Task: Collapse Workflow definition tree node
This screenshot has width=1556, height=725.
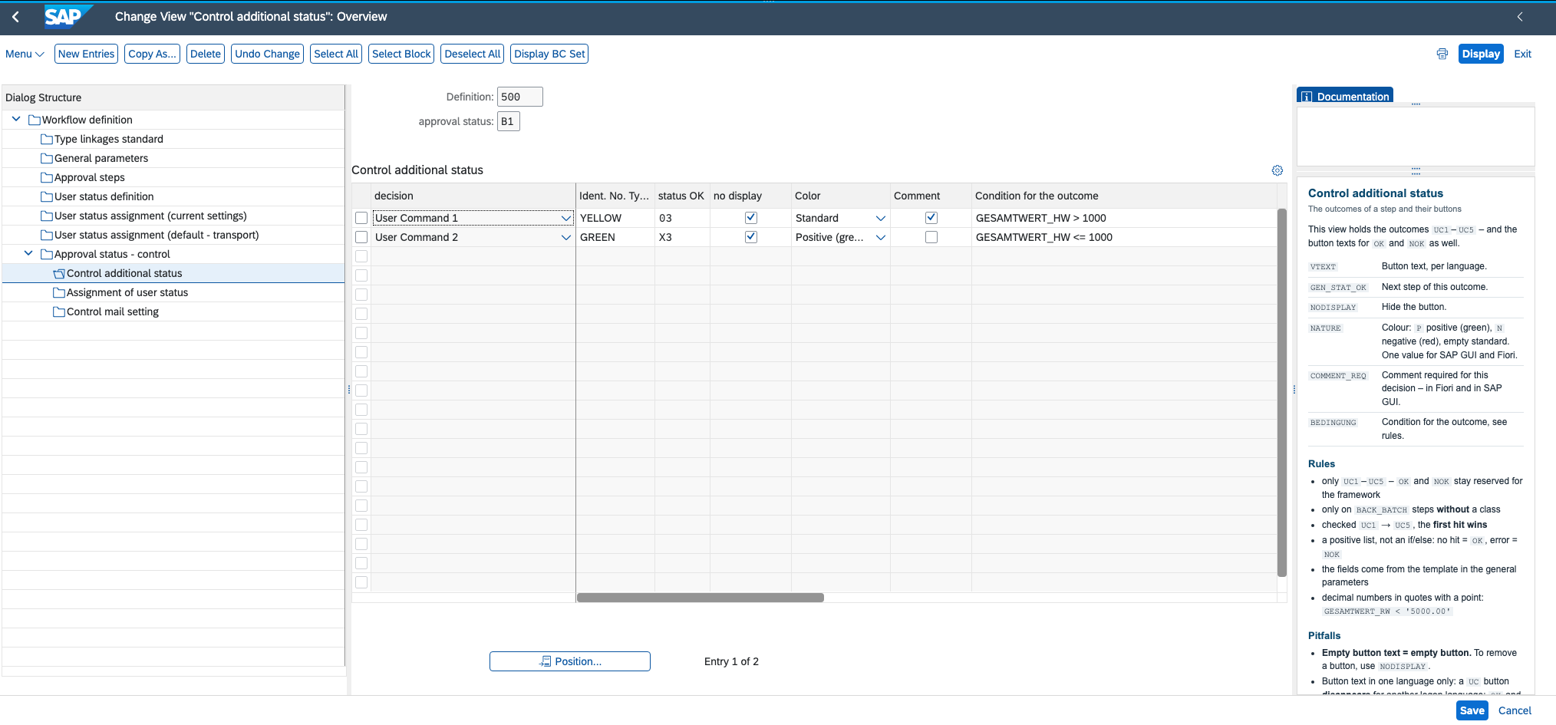Action: (16, 120)
